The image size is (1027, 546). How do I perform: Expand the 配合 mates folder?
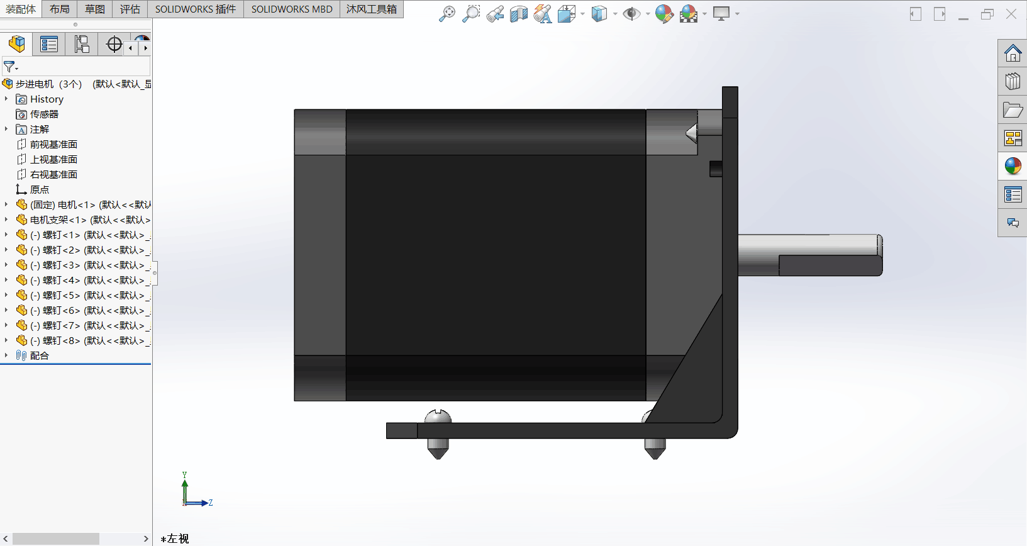tap(6, 355)
